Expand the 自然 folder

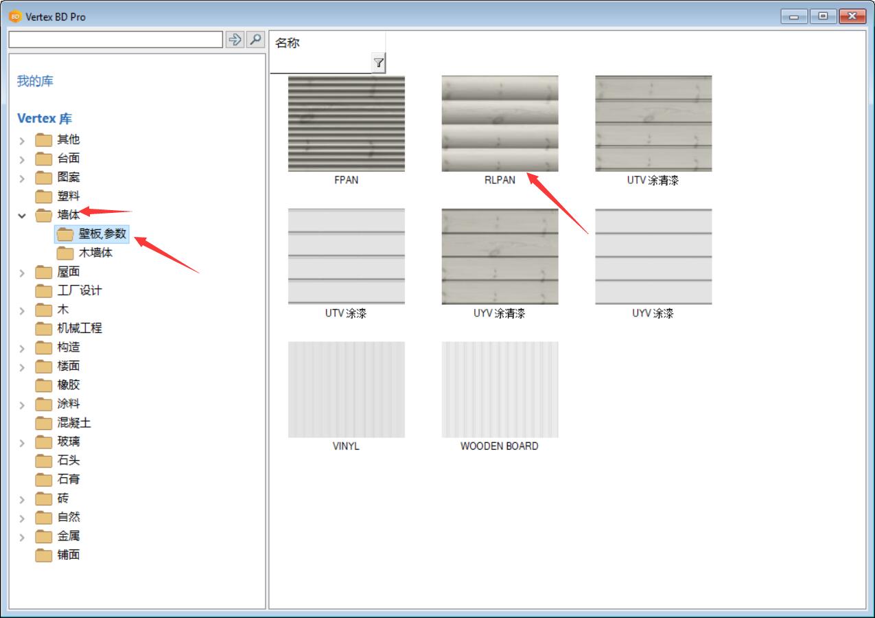coord(22,518)
